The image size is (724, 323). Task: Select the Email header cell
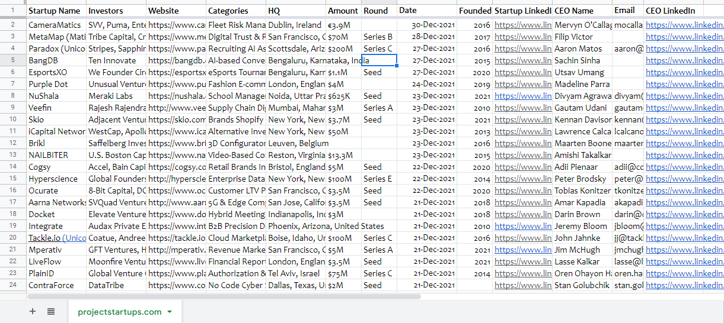[x=628, y=11]
